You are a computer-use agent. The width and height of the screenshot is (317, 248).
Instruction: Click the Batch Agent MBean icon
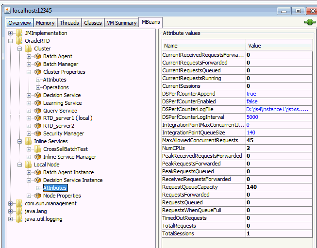tap(37, 56)
